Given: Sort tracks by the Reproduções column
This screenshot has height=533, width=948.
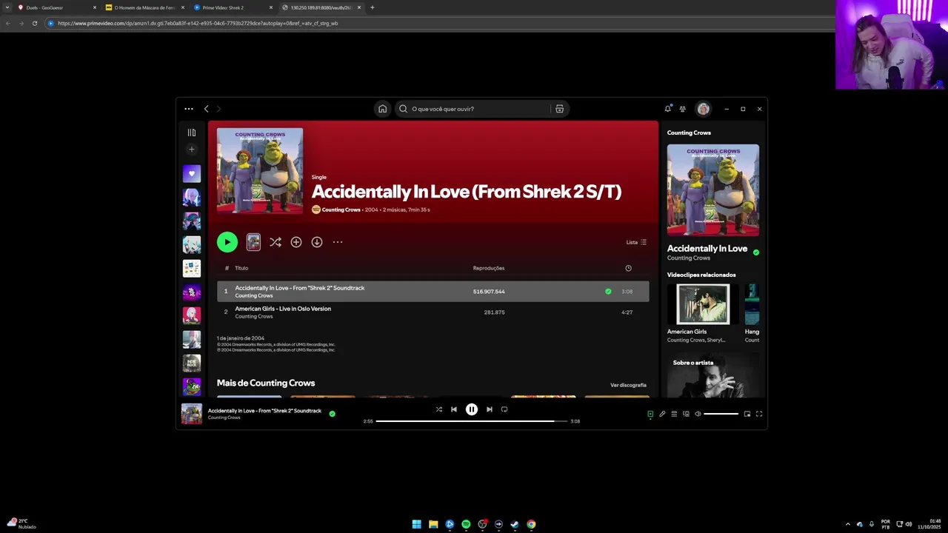Looking at the screenshot, I should (x=489, y=268).
